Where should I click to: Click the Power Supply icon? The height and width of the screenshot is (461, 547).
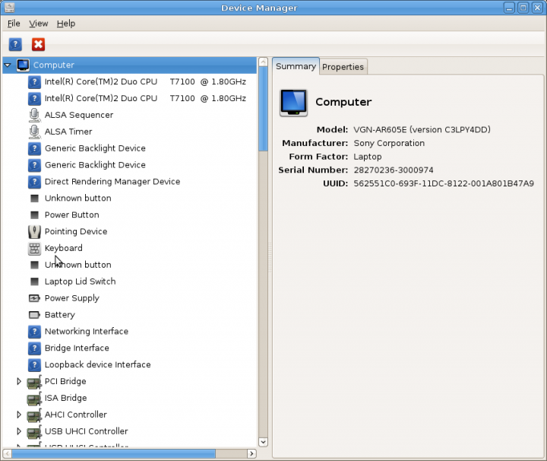34,298
